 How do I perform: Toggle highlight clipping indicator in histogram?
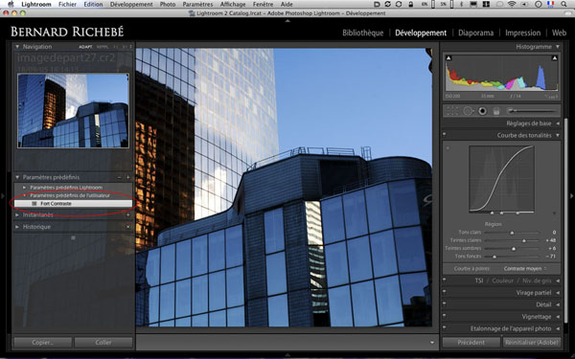555,57
